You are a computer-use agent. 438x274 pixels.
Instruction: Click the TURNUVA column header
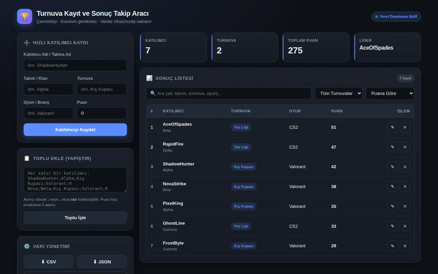pos(241,111)
